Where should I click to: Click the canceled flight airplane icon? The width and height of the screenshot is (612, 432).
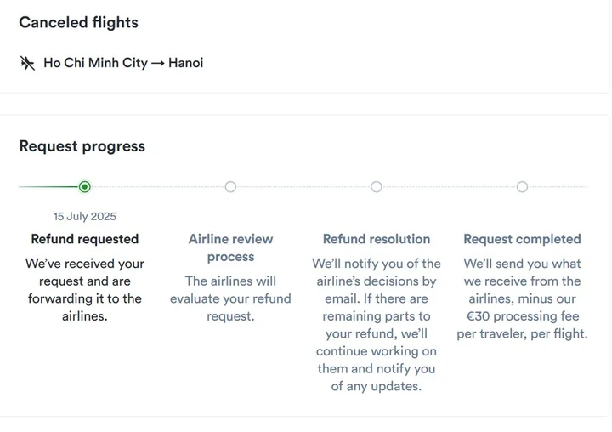(27, 63)
